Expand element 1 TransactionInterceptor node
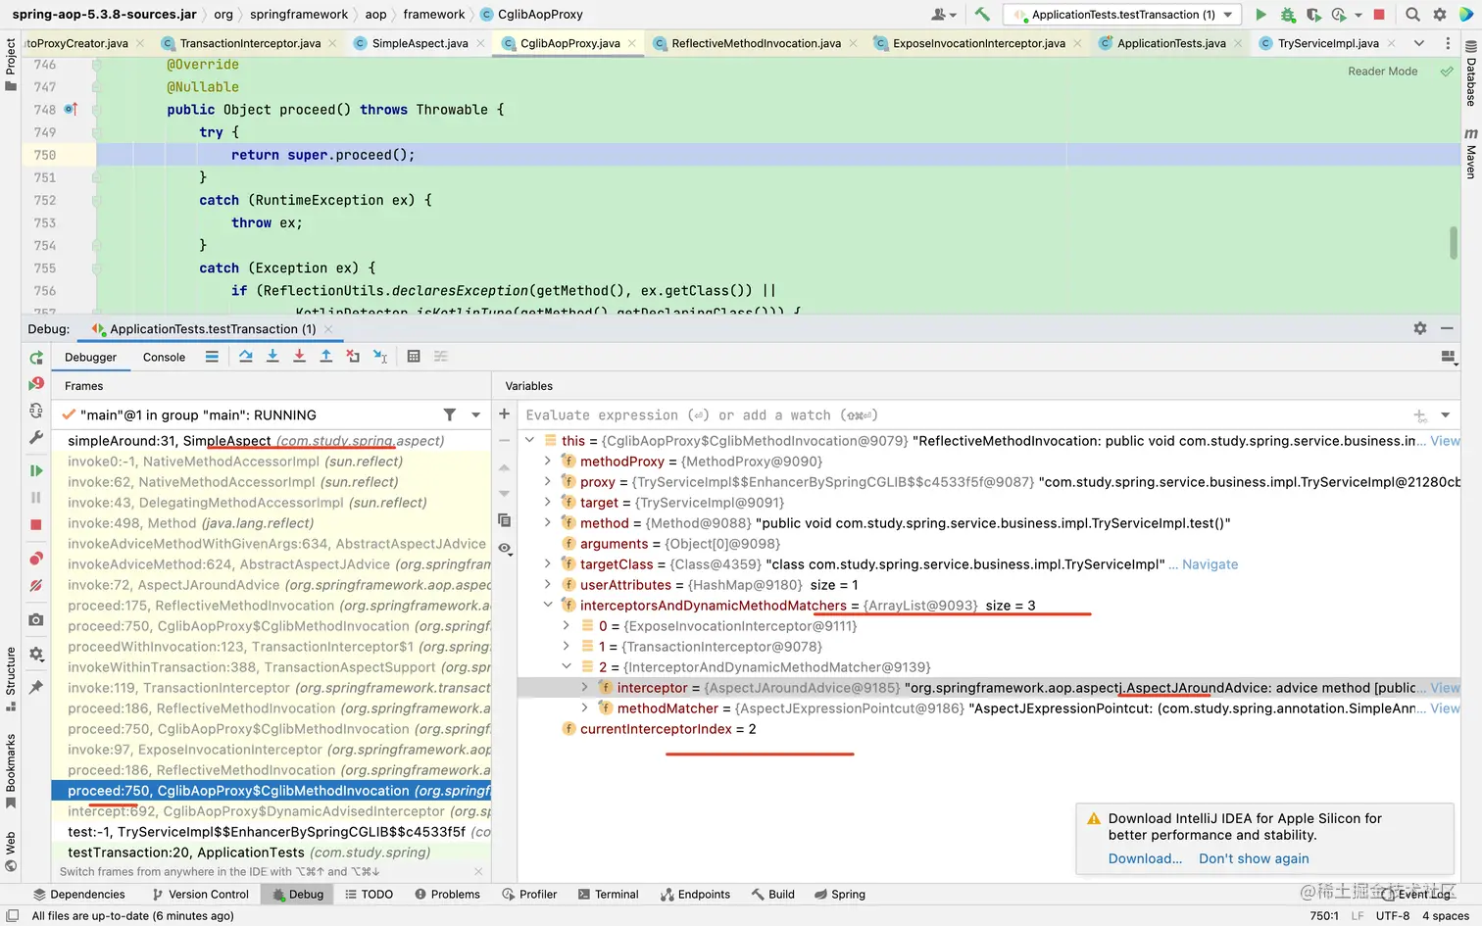Image resolution: width=1482 pixels, height=926 pixels. click(x=567, y=647)
